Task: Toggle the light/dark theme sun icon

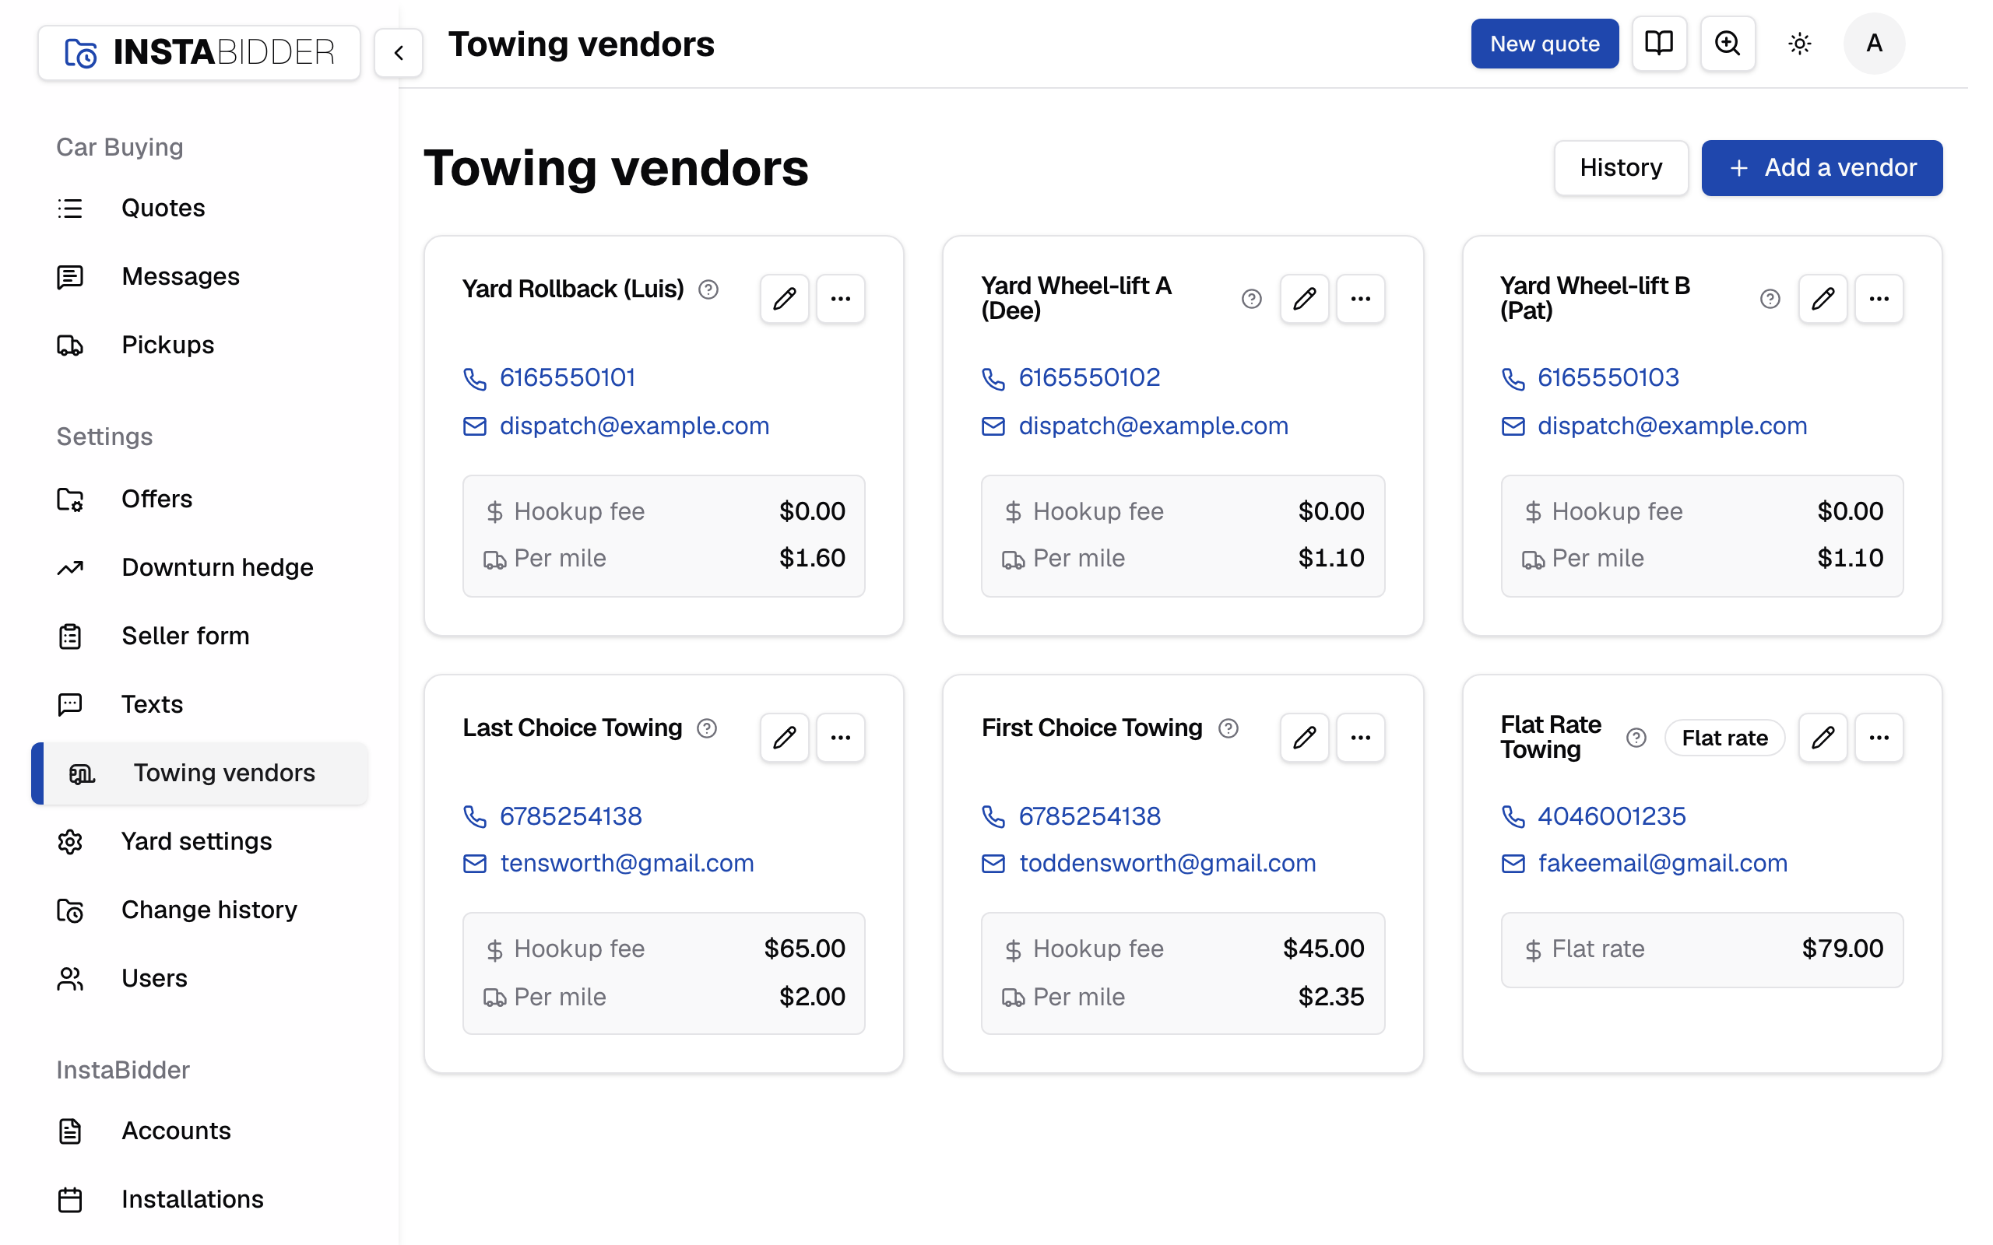Action: tap(1799, 43)
